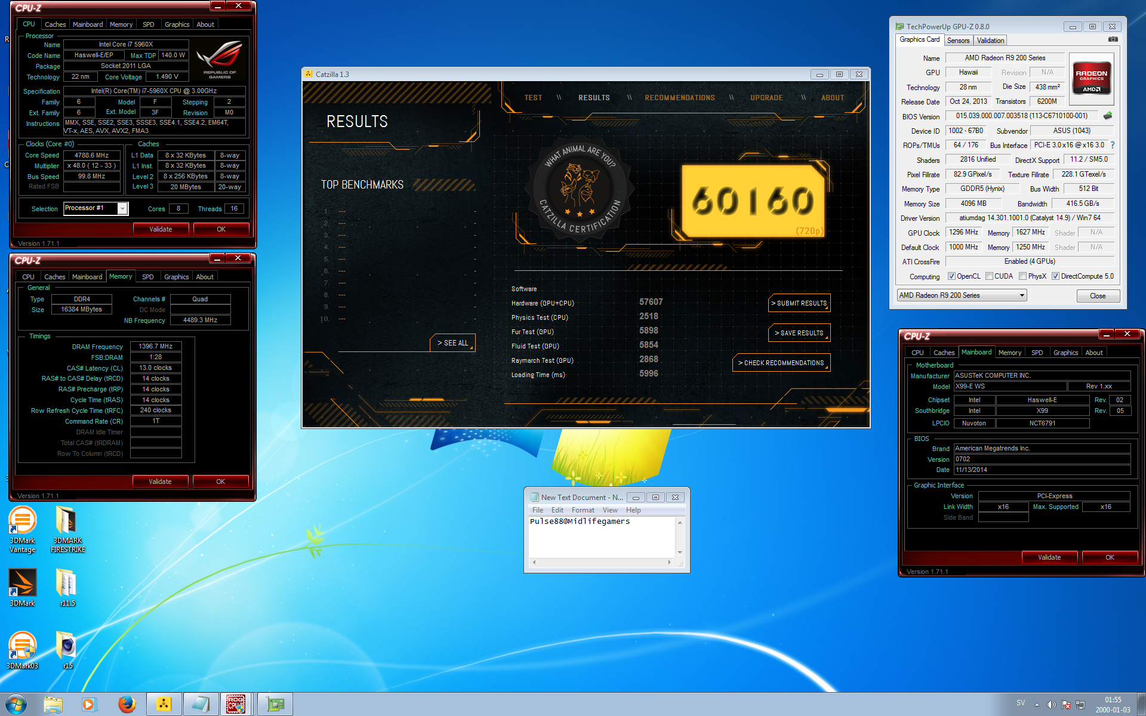1146x716 pixels.
Task: Open the Windows Start menu
Action: point(16,704)
